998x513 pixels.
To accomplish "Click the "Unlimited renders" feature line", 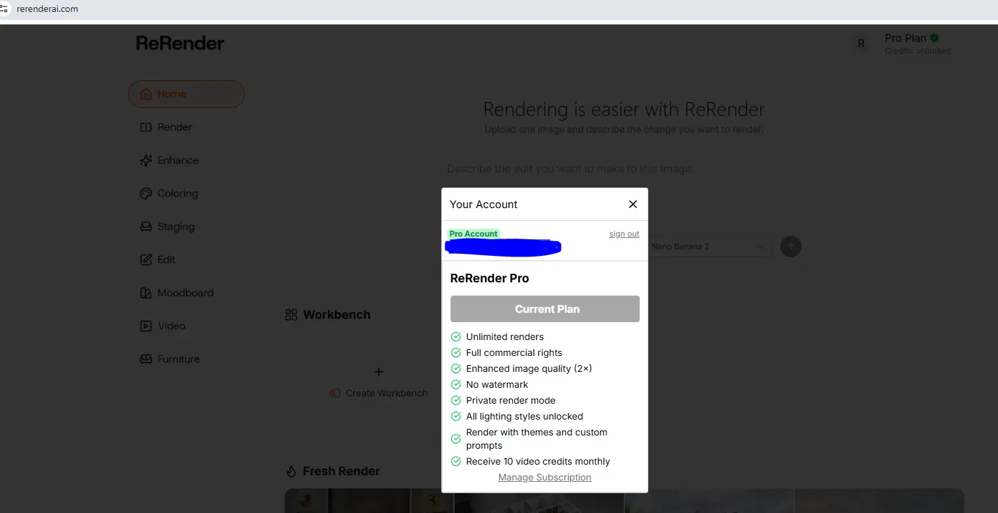I will (x=505, y=337).
